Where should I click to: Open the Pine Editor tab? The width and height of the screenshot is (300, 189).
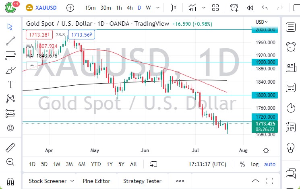[96, 181]
